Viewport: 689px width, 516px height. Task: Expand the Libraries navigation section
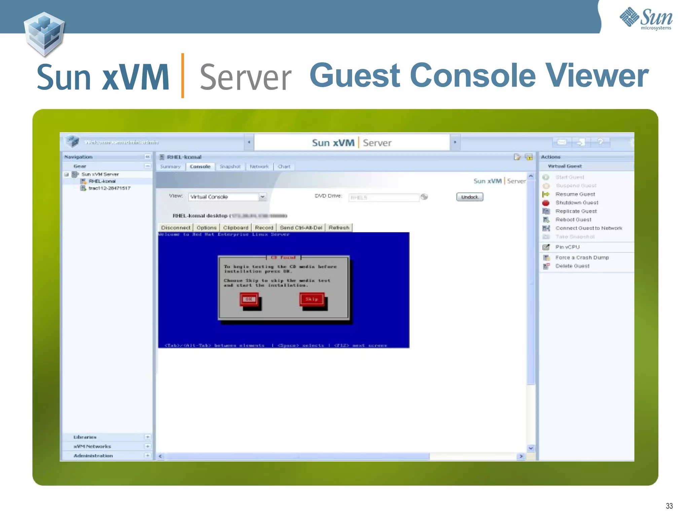147,437
